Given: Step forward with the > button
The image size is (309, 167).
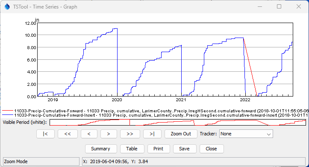Looking at the screenshot, I should click(109, 134).
